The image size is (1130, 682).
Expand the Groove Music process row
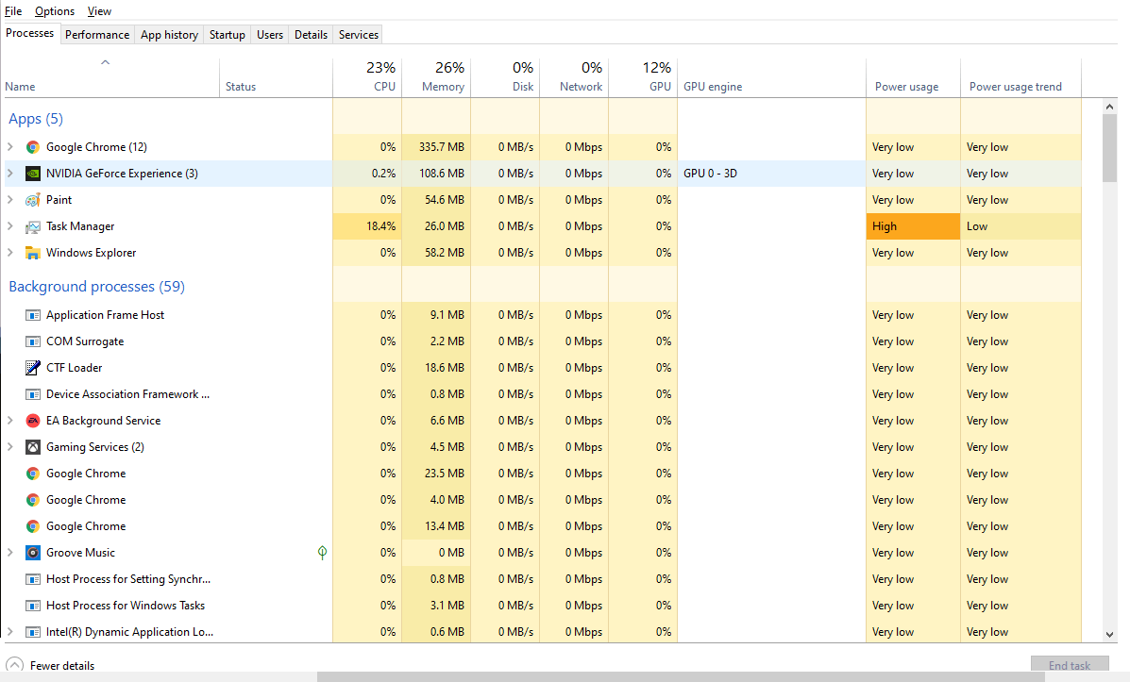10,553
